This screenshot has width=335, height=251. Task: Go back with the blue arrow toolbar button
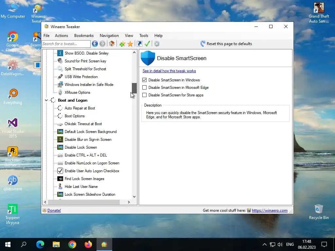click(x=95, y=44)
